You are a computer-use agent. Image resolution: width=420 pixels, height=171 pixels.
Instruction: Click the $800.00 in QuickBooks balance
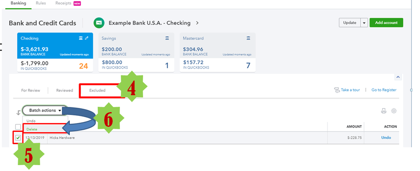(112, 62)
